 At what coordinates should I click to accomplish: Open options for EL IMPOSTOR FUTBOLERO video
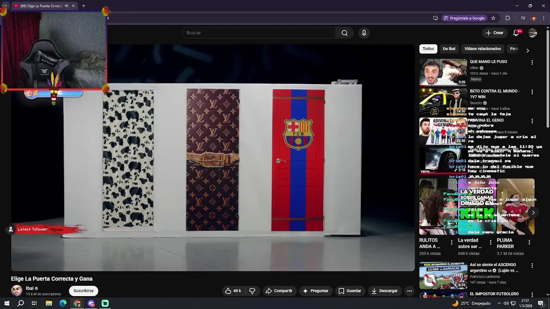[532, 295]
